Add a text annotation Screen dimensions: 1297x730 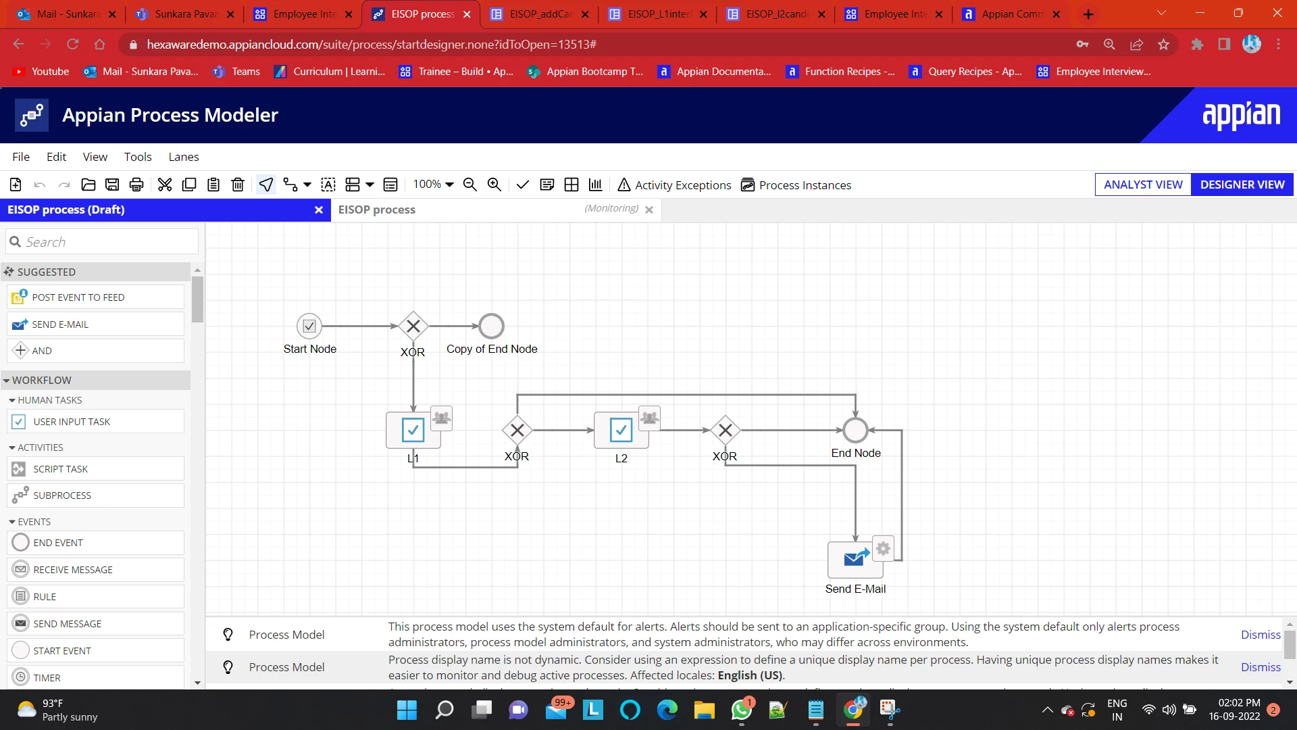click(328, 185)
